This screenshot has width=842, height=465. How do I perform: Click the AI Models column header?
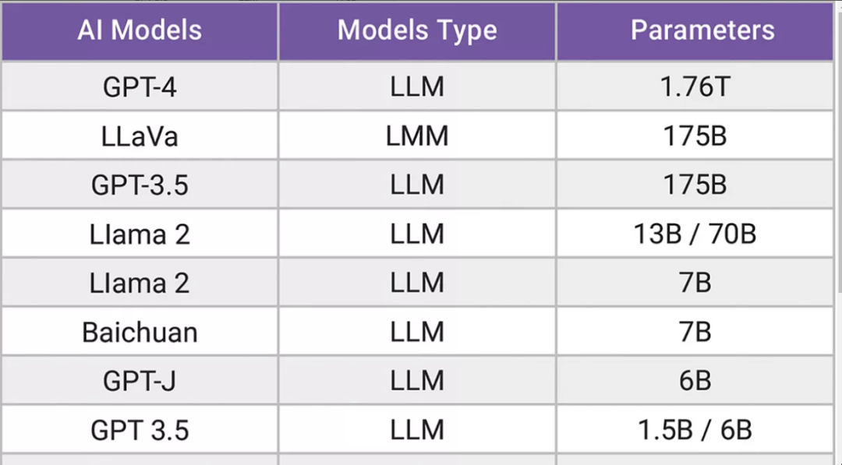(x=140, y=30)
